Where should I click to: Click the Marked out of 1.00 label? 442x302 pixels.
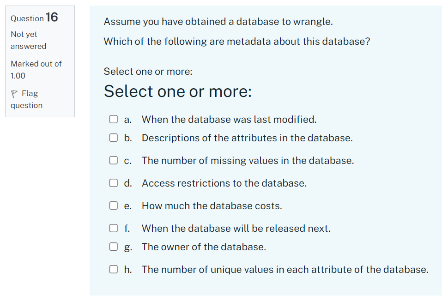click(36, 69)
